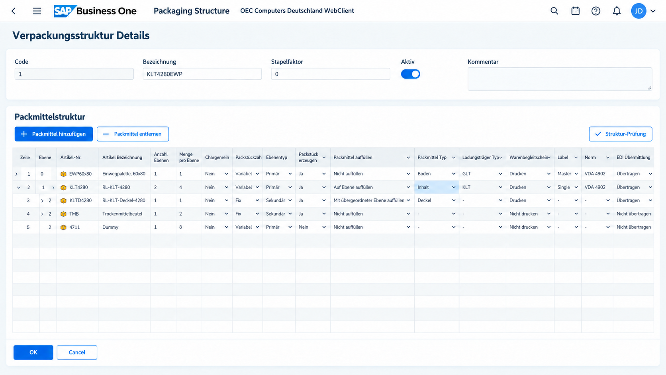The image size is (666, 375).
Task: Open the help question mark icon
Action: 596,11
